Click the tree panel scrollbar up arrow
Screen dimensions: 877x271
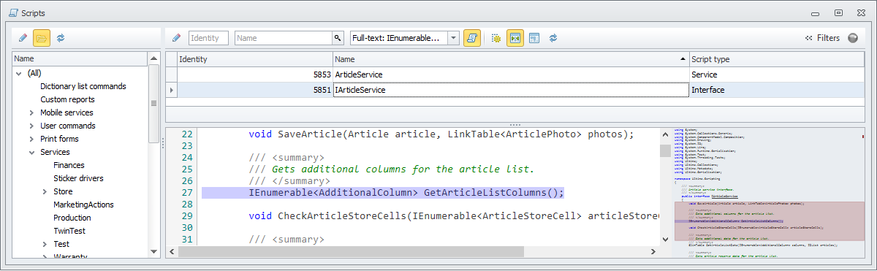tap(153, 58)
